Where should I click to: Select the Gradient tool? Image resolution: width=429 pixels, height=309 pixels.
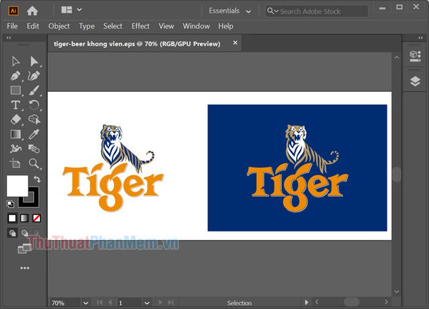[15, 134]
